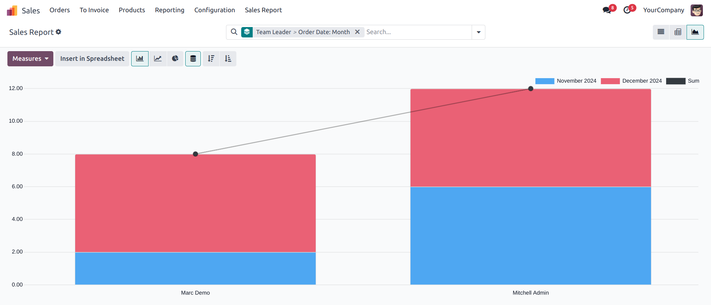Open the search options dropdown arrow
Viewport: 711px width, 305px height.
[x=478, y=32]
